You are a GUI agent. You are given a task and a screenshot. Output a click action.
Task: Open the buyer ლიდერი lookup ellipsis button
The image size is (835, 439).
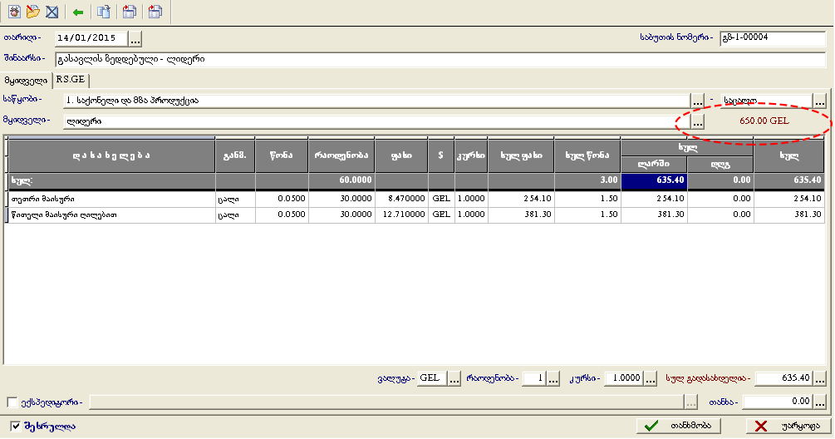click(x=698, y=121)
